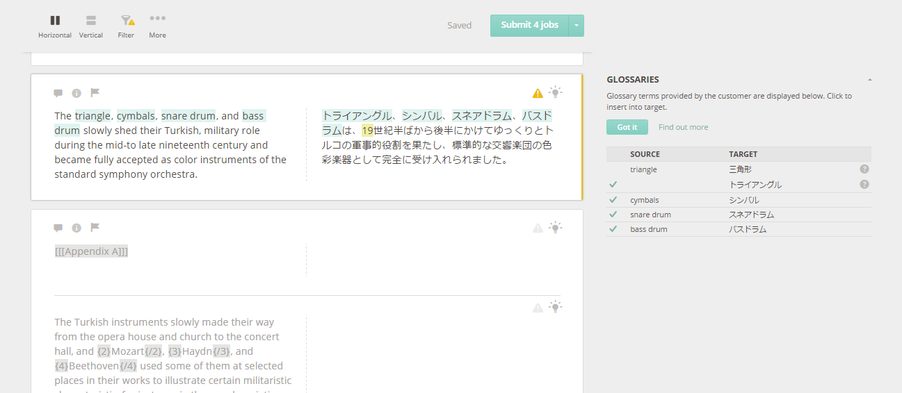The width and height of the screenshot is (902, 393).
Task: Click the TARGET column header in glossary
Action: click(x=743, y=154)
